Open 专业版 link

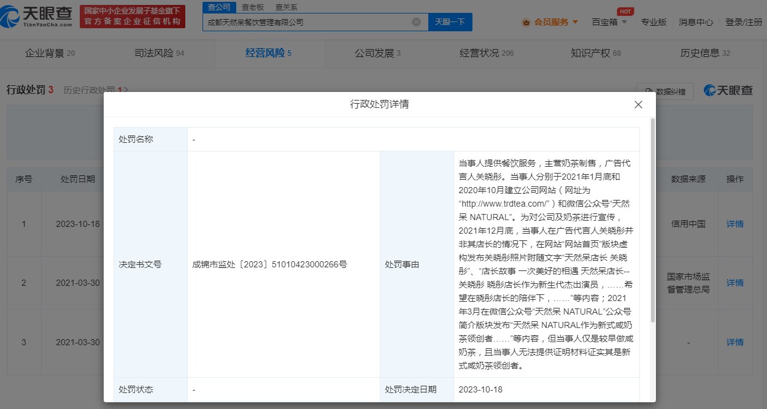pyautogui.click(x=653, y=22)
